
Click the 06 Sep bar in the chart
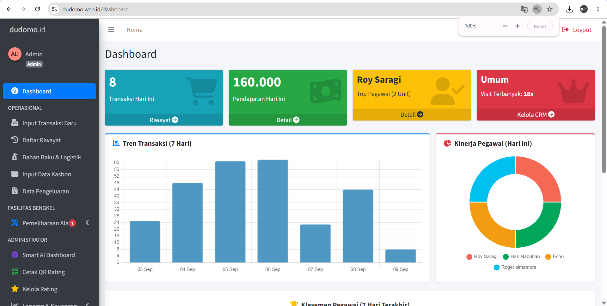(x=273, y=211)
